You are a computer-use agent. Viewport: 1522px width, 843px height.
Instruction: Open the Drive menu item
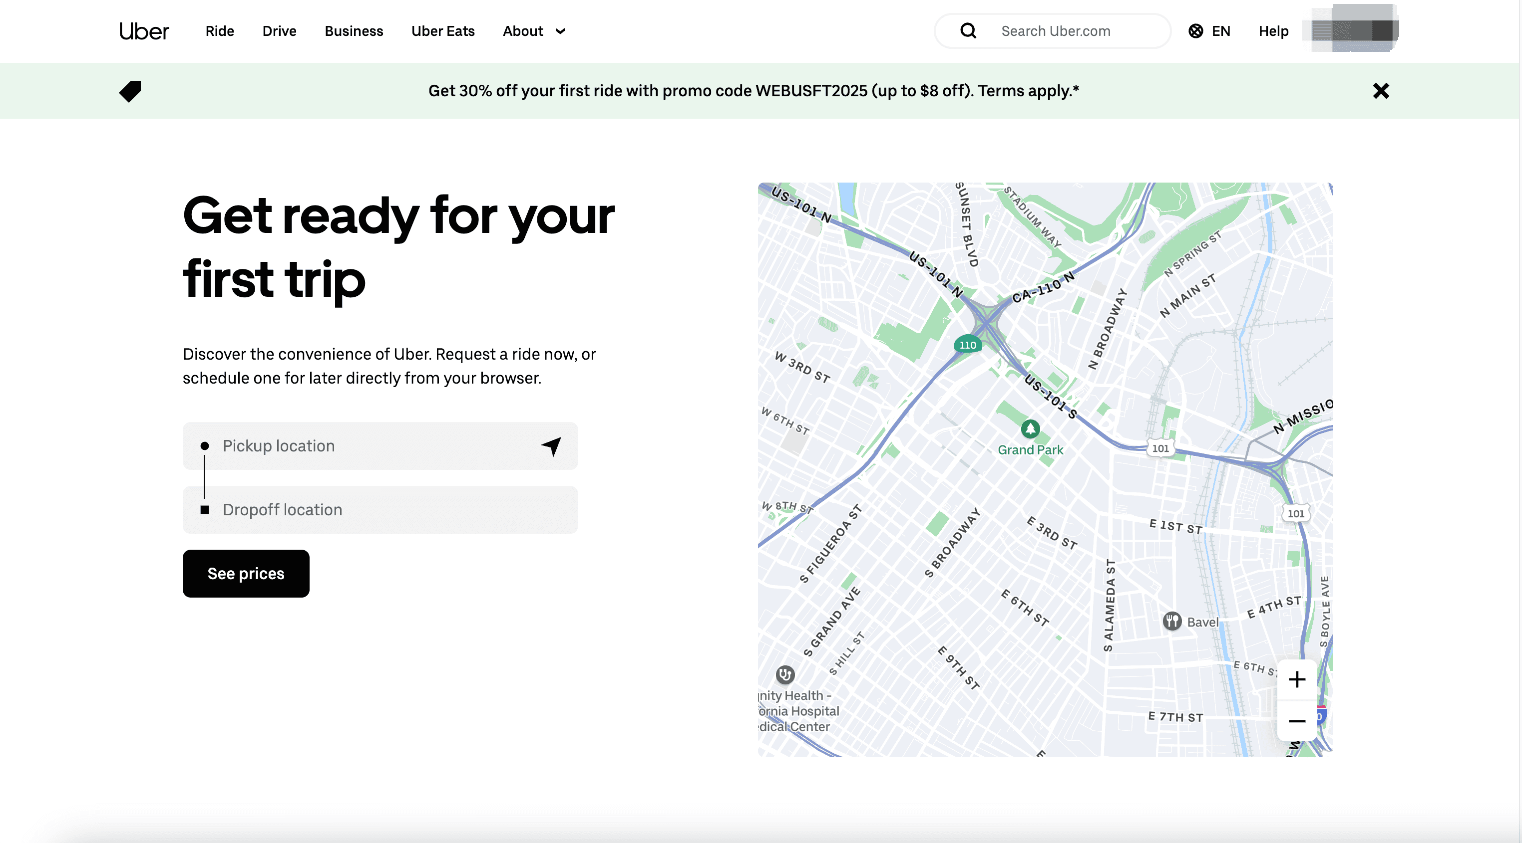click(x=280, y=31)
